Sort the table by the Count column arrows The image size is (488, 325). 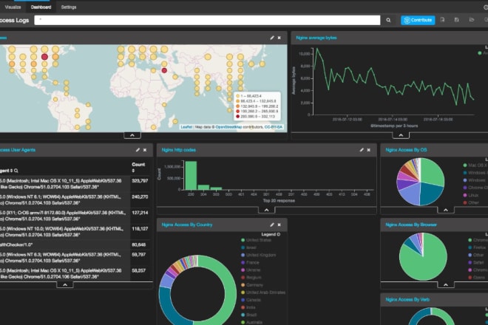tap(133, 171)
